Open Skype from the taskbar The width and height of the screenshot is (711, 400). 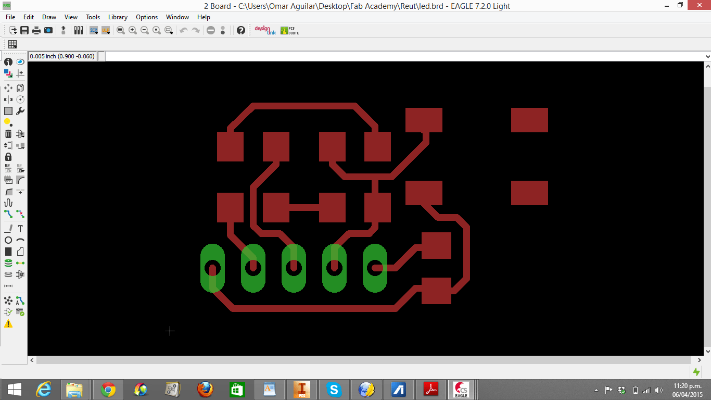[x=334, y=390]
